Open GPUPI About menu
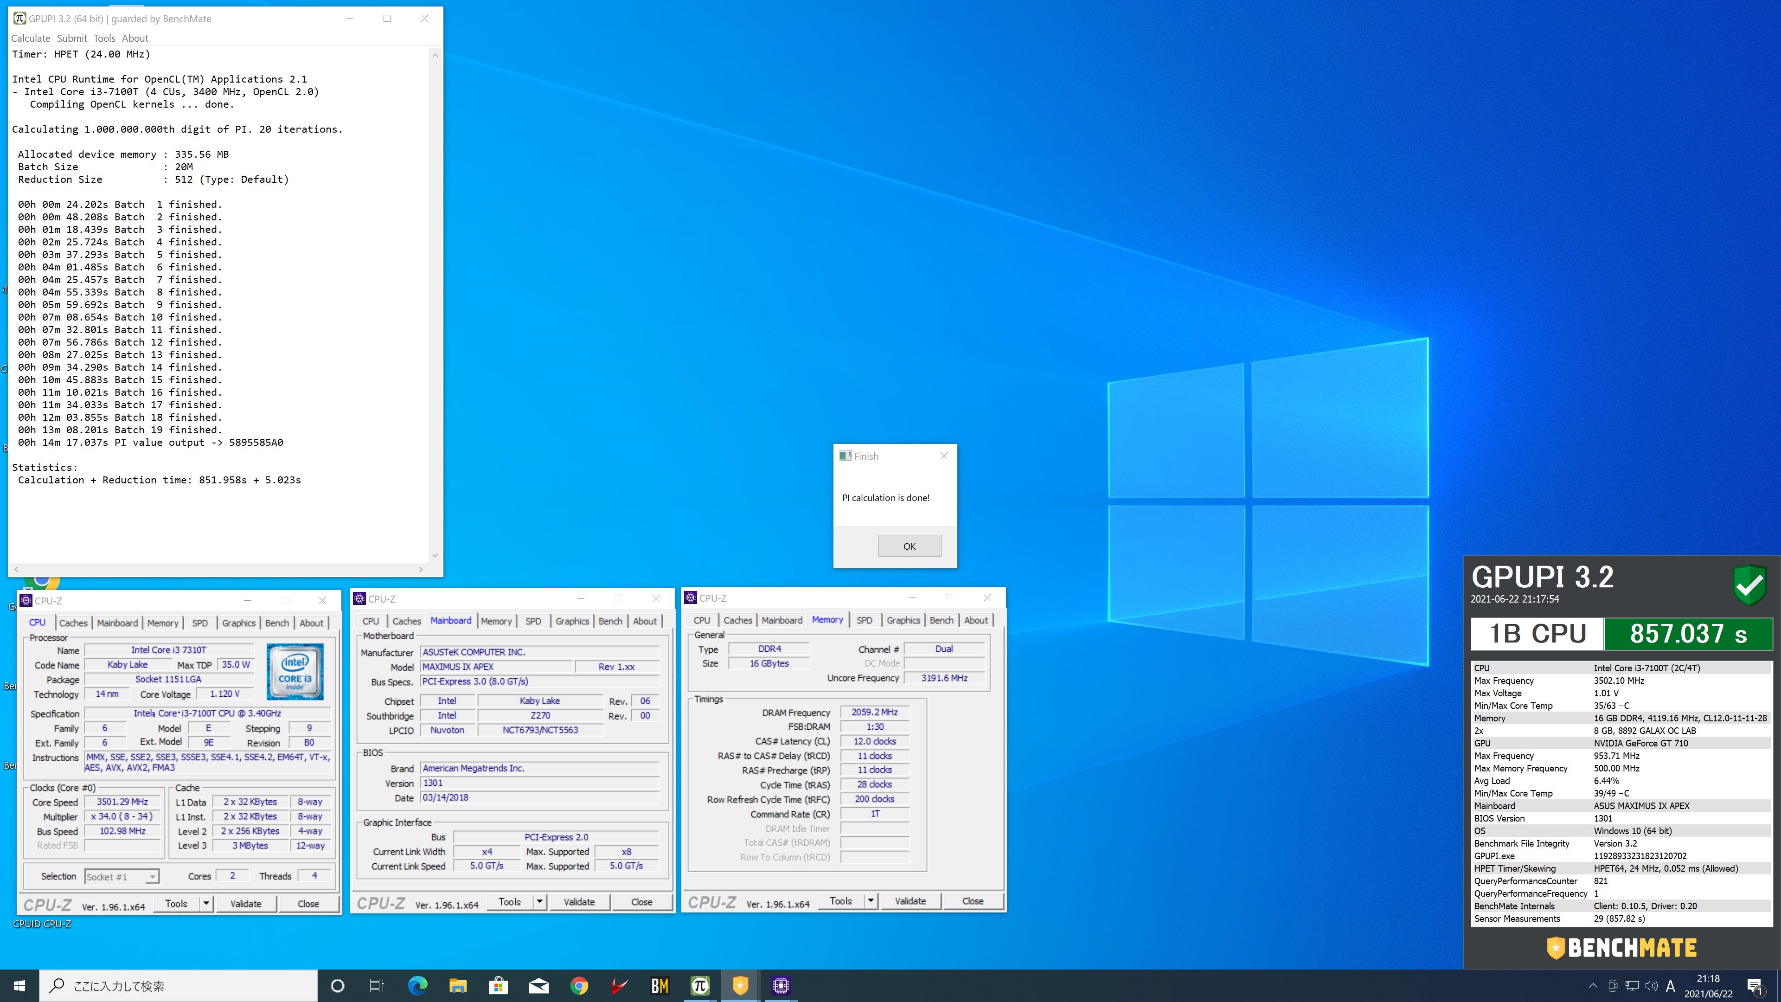 click(135, 38)
